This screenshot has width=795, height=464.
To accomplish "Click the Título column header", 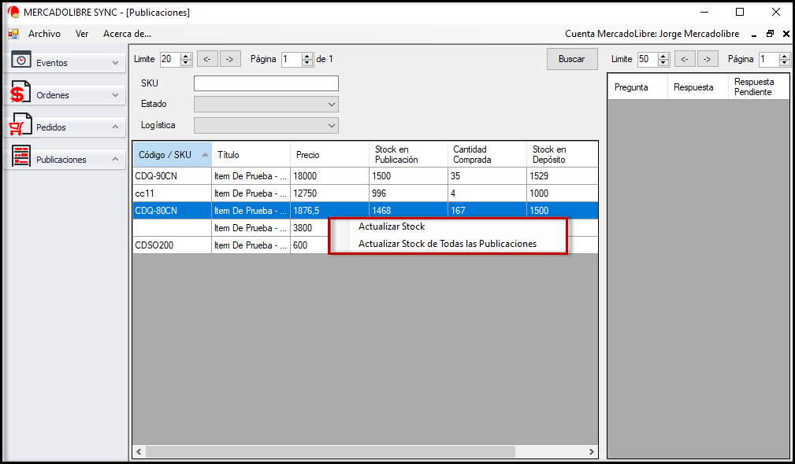I will click(x=251, y=155).
